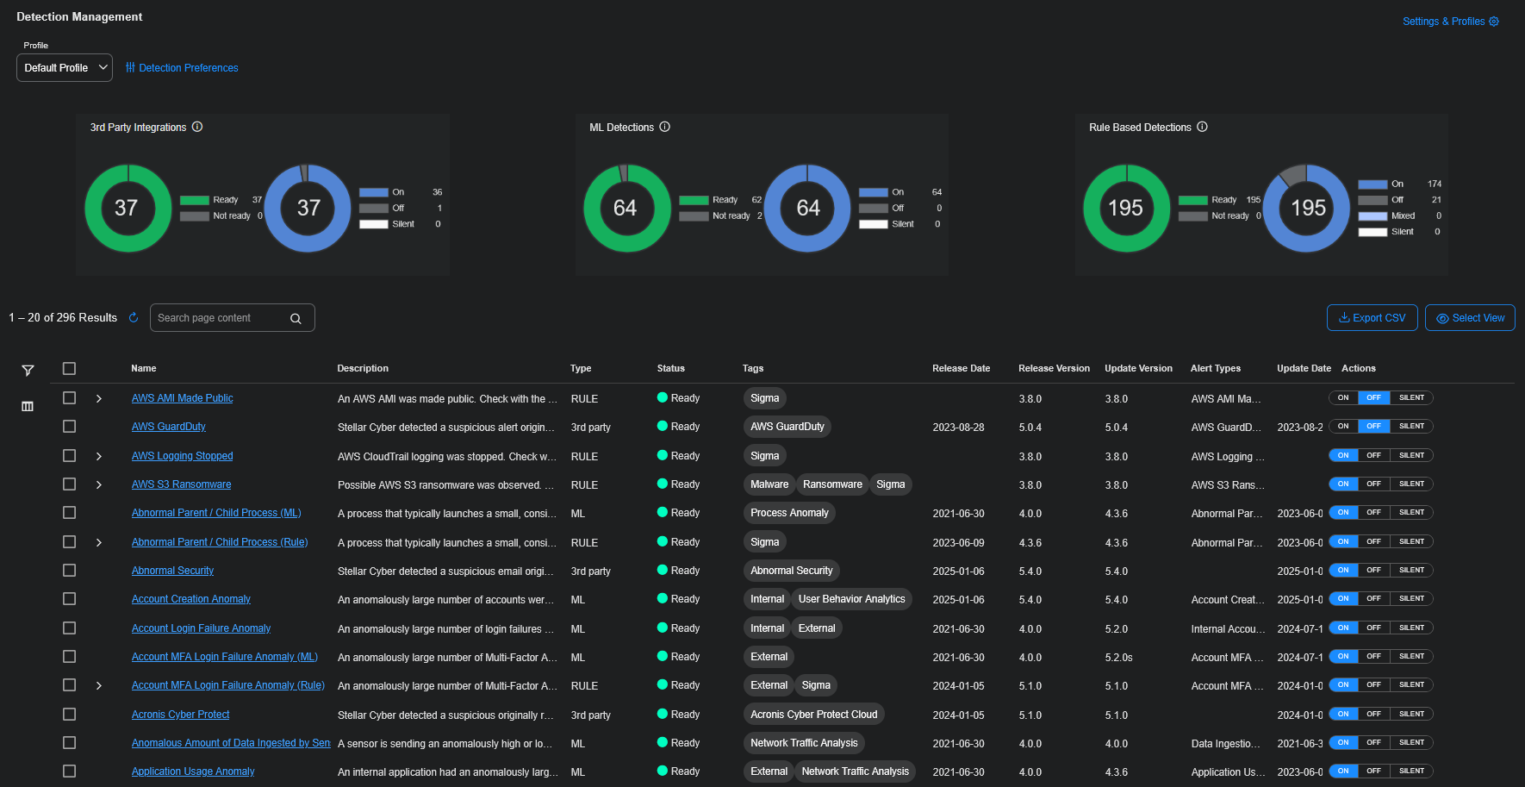Viewport: 1525px width, 787px height.
Task: Click the 3rd Party Integrations info icon
Action: pos(197,127)
